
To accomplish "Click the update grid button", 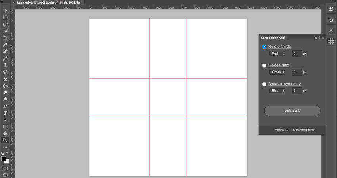I will coord(292,111).
